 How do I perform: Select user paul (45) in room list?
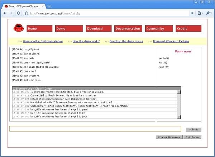[164, 58]
